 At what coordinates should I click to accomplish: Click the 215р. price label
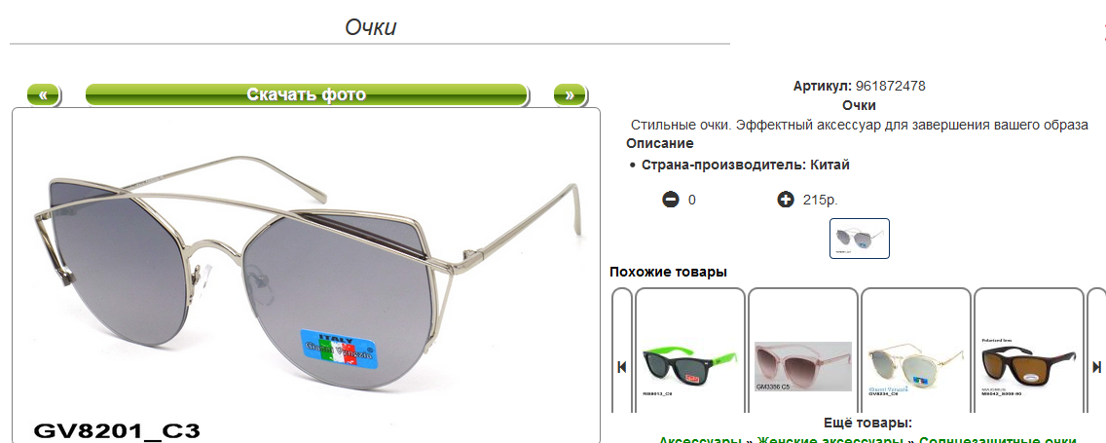pos(821,200)
